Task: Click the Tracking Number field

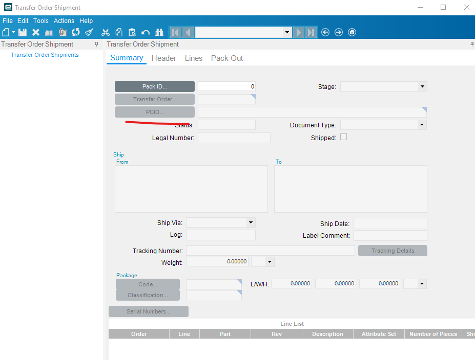Action: pyautogui.click(x=270, y=251)
